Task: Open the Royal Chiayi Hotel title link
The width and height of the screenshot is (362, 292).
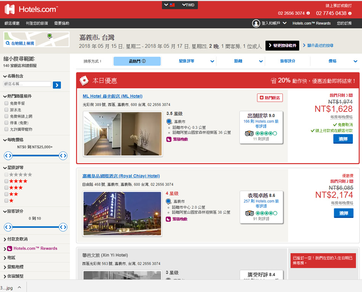Action: point(121,176)
